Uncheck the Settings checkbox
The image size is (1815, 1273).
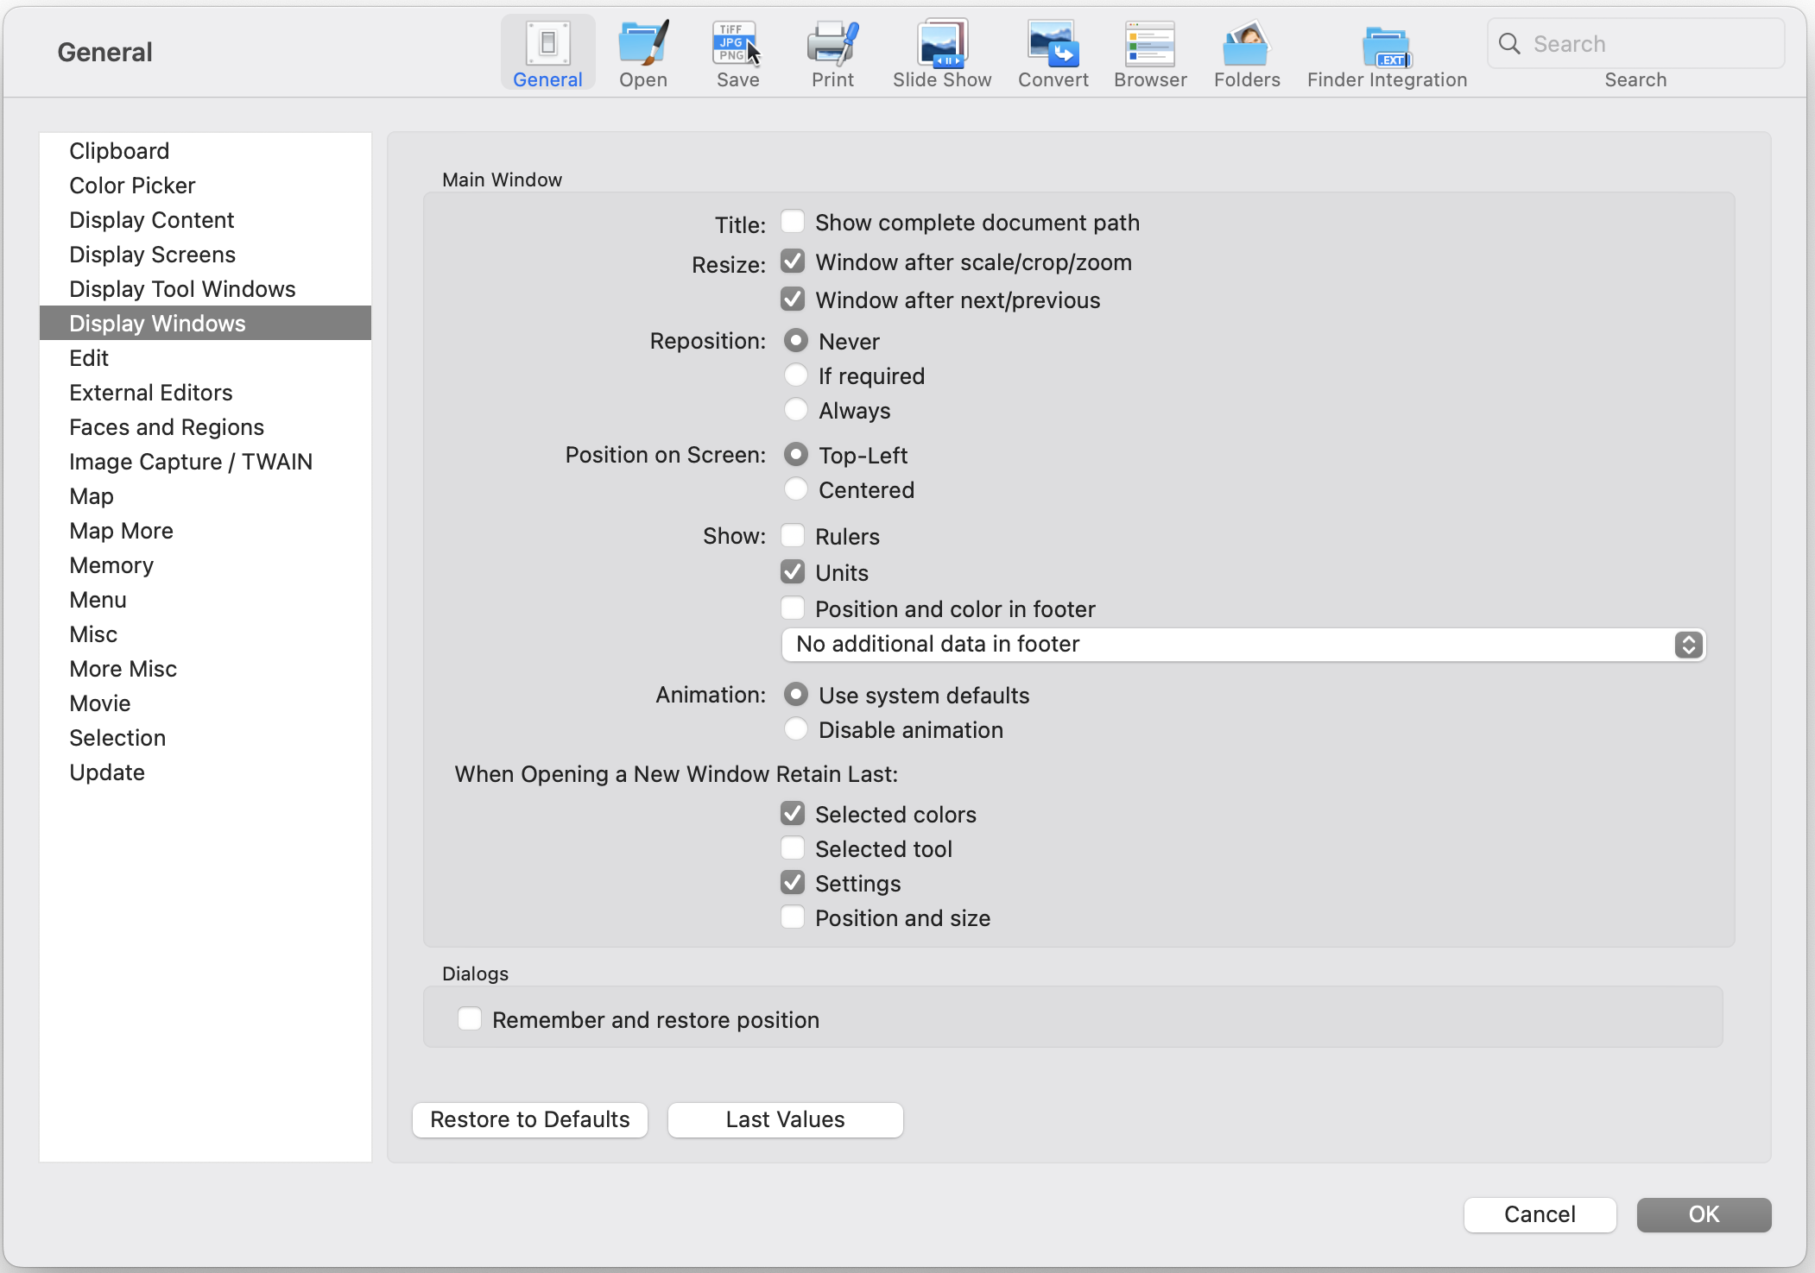coord(793,883)
